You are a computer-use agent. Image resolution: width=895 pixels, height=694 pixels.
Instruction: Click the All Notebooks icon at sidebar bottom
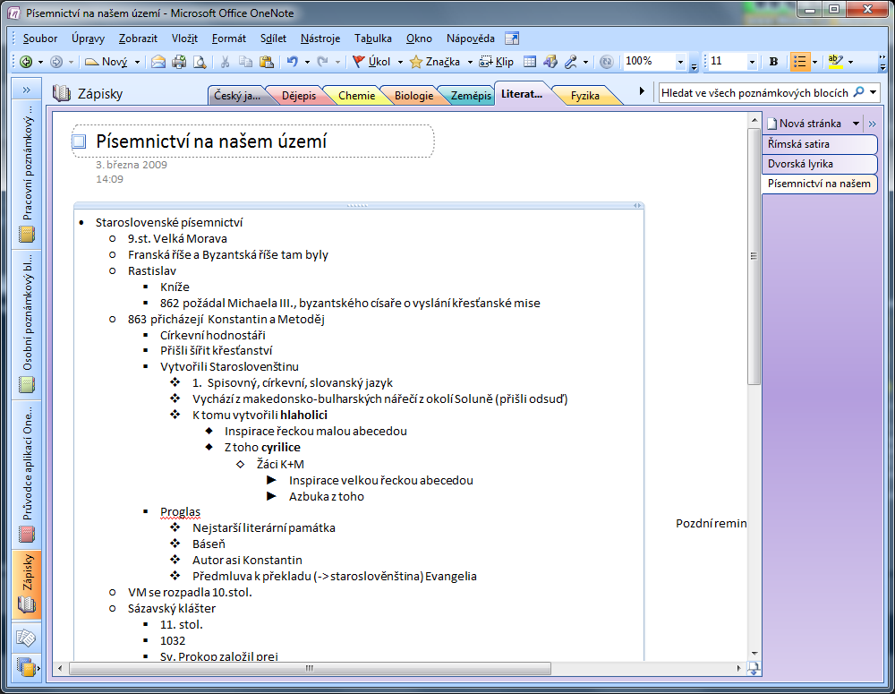[x=26, y=667]
